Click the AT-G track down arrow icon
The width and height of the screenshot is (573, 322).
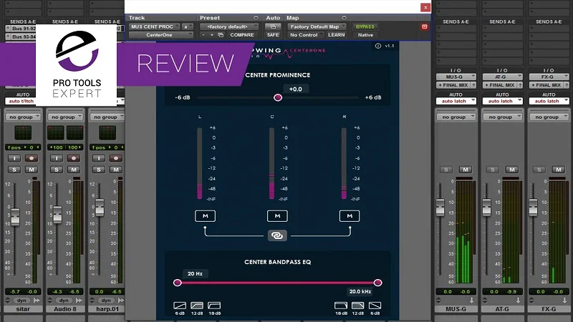click(x=518, y=301)
